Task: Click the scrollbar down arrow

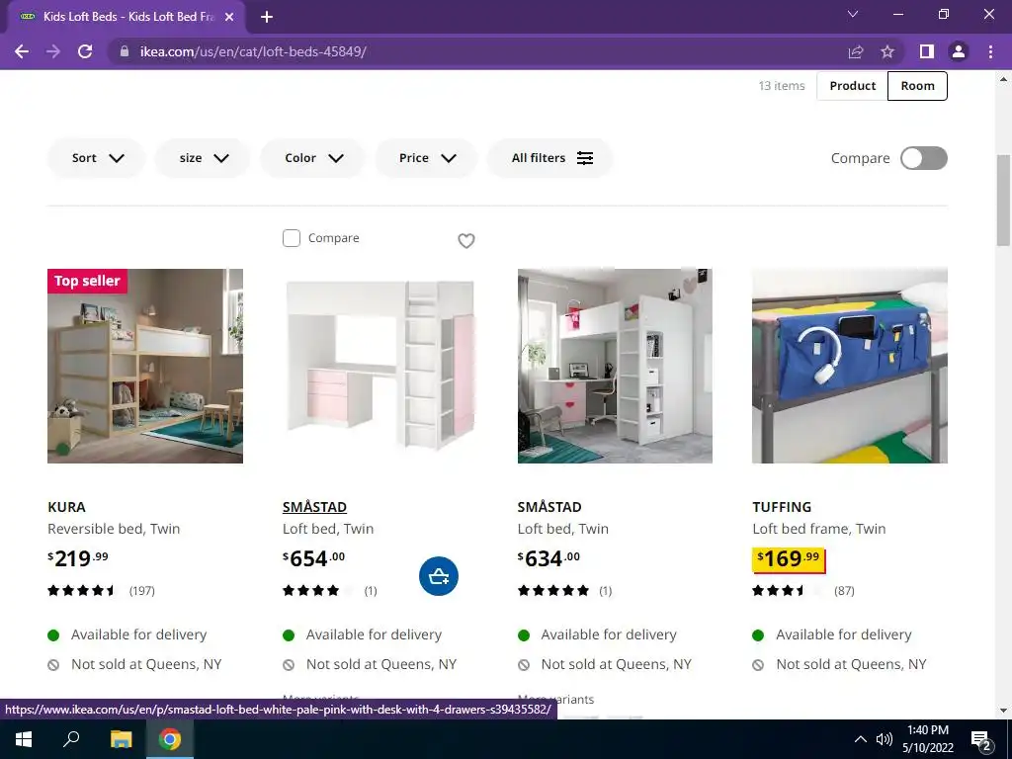Action: 1003,712
